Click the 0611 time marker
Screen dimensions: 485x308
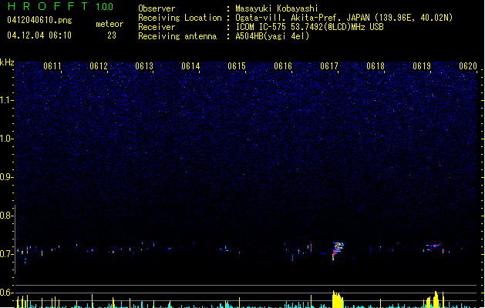[52, 66]
